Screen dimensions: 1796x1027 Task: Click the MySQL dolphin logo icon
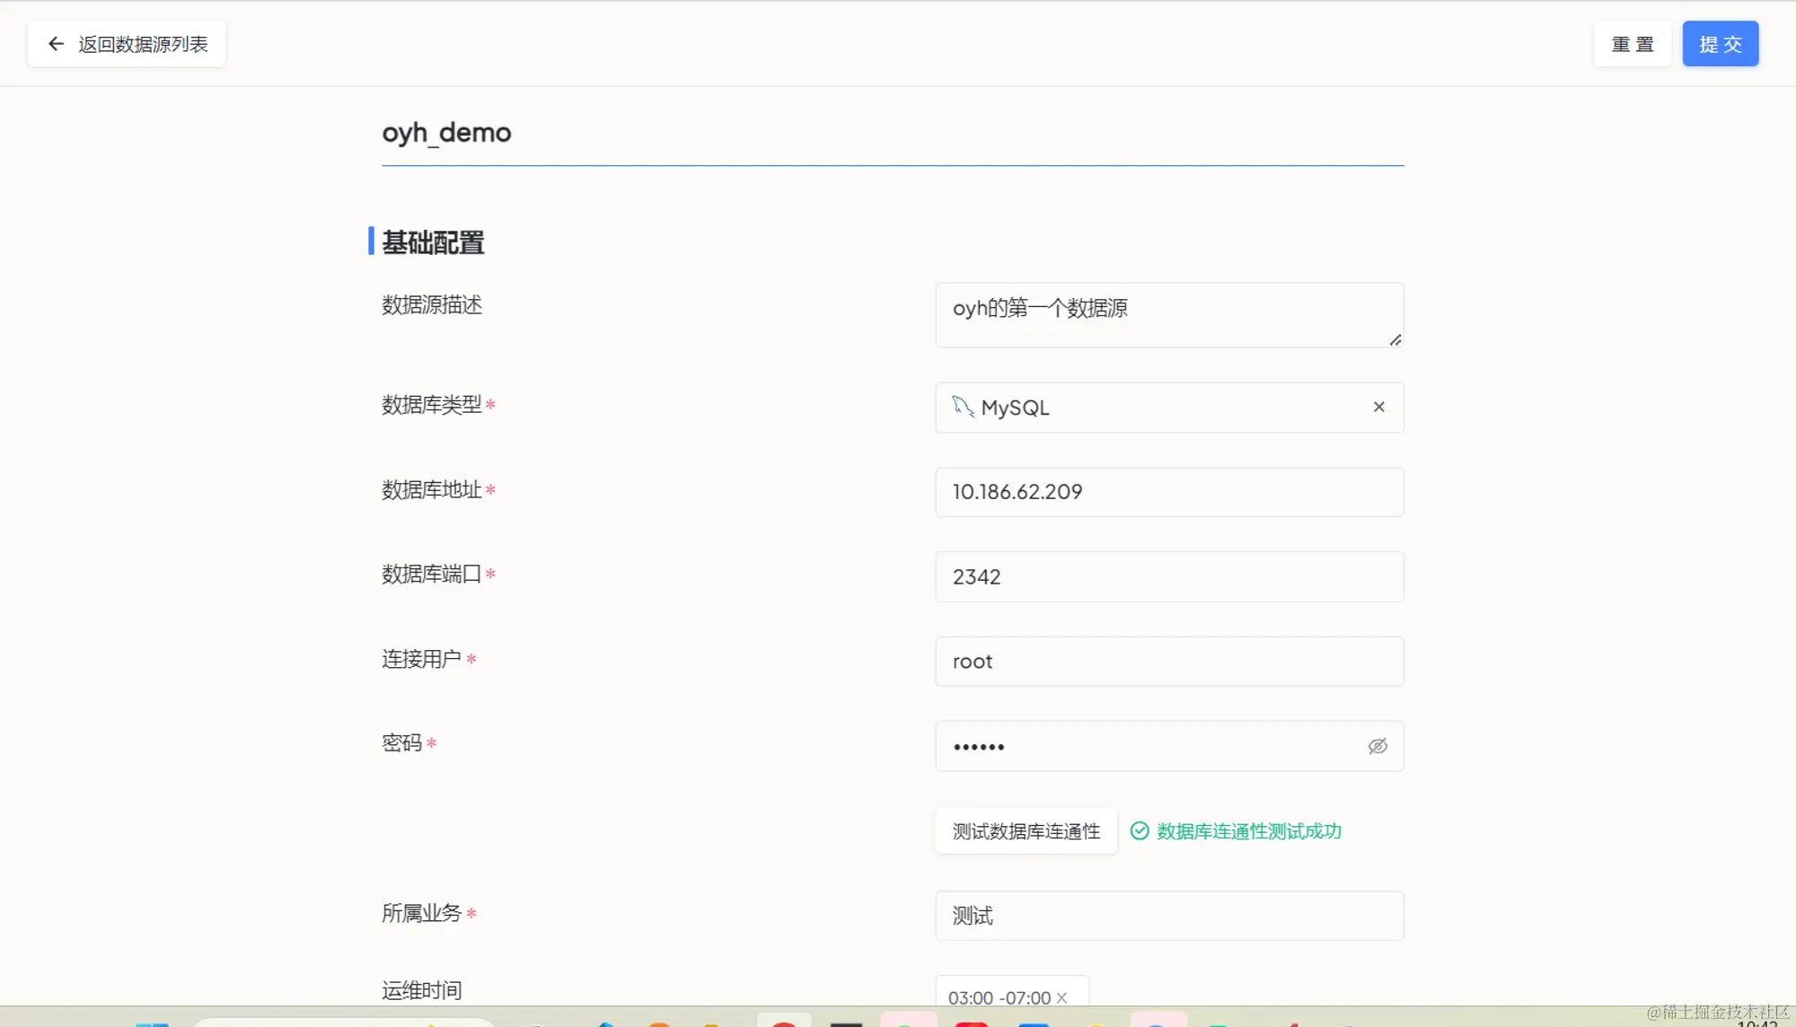click(963, 407)
